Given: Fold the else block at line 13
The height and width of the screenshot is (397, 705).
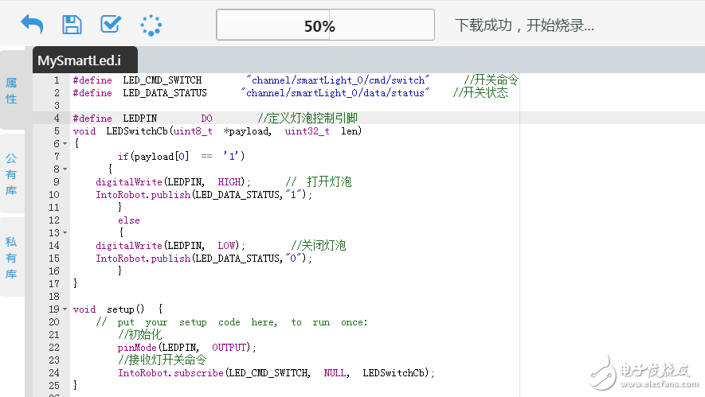Looking at the screenshot, I should point(65,233).
